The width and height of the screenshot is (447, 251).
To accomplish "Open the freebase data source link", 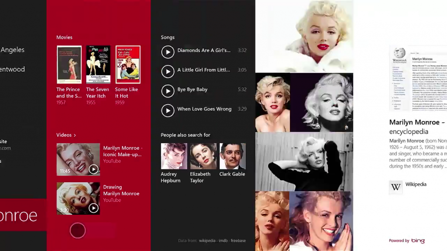I will pos(238,241).
